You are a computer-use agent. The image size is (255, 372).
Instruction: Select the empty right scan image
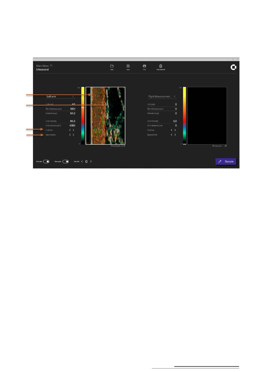click(207, 116)
